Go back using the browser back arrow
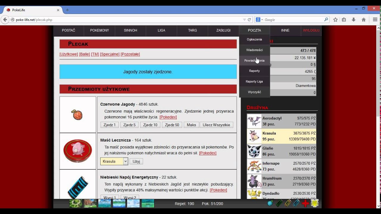The height and width of the screenshot is (214, 381). [5, 20]
